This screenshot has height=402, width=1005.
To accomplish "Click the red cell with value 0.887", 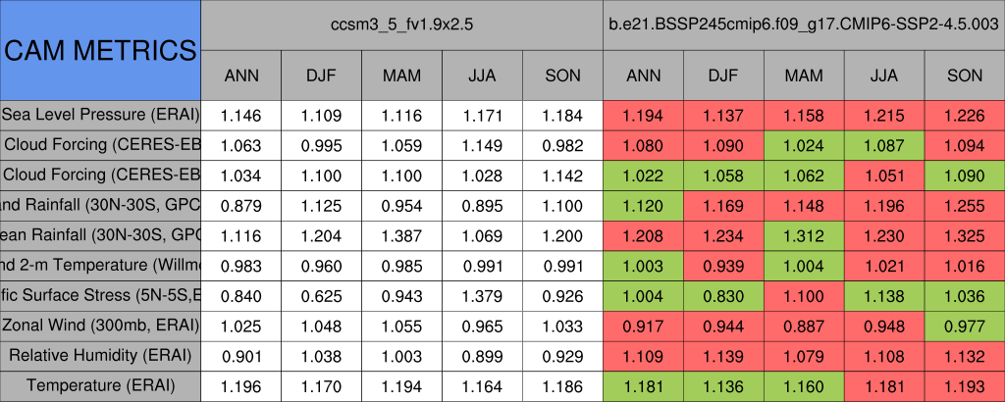I will (x=804, y=326).
